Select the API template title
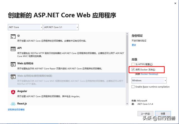179x124 pixels. pos(19,48)
